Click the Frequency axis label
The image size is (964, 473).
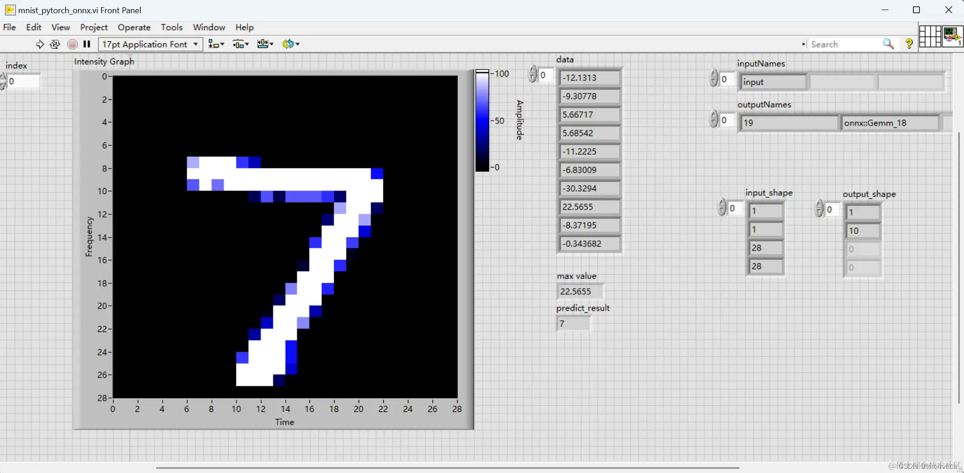pyautogui.click(x=89, y=236)
